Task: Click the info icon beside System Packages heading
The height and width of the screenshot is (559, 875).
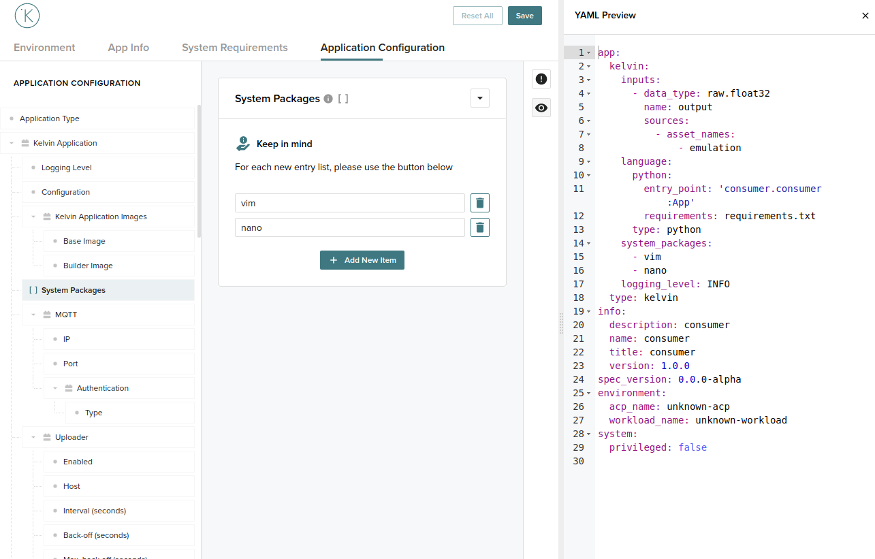Action: [x=328, y=99]
